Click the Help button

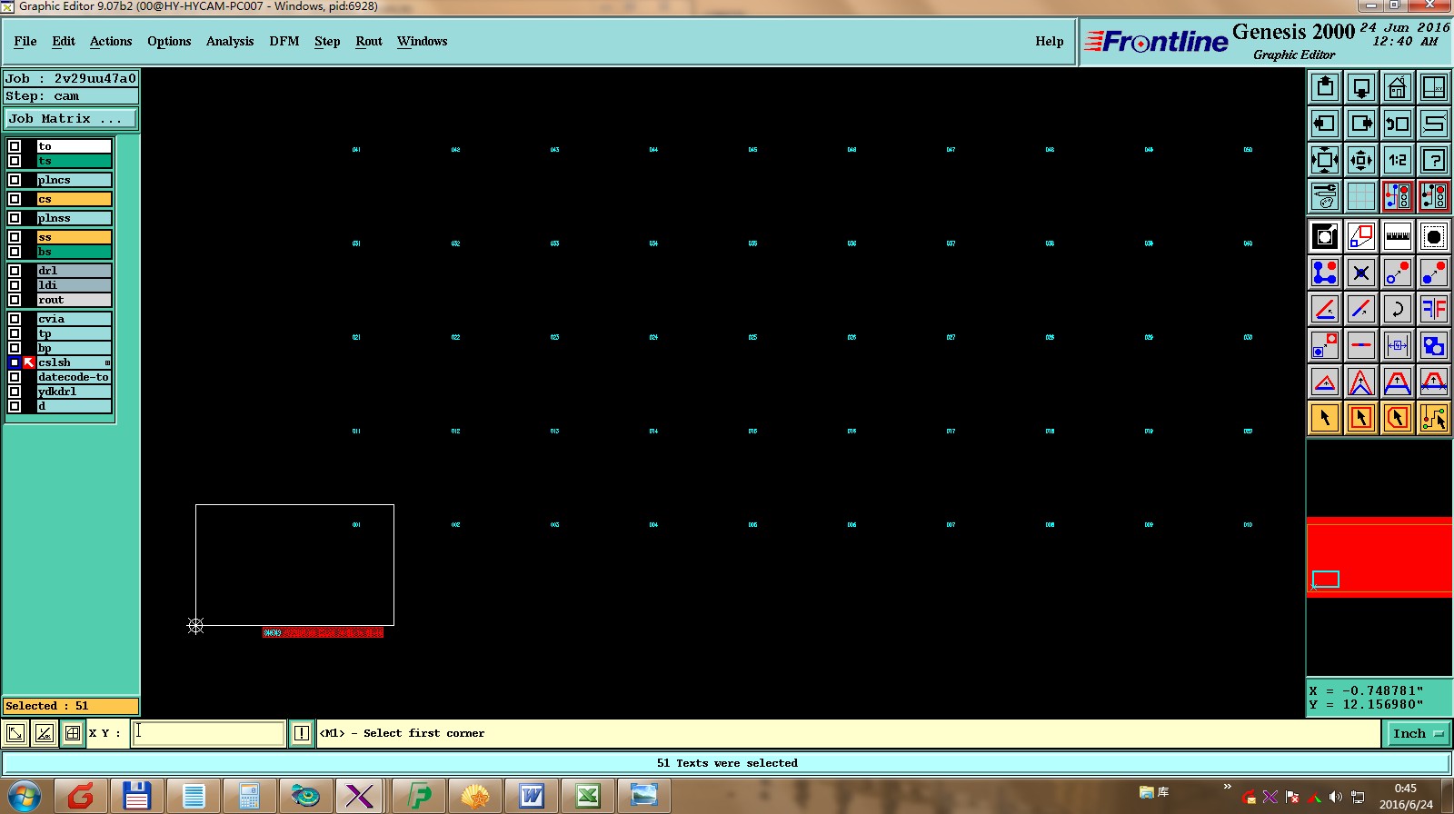(x=1049, y=41)
